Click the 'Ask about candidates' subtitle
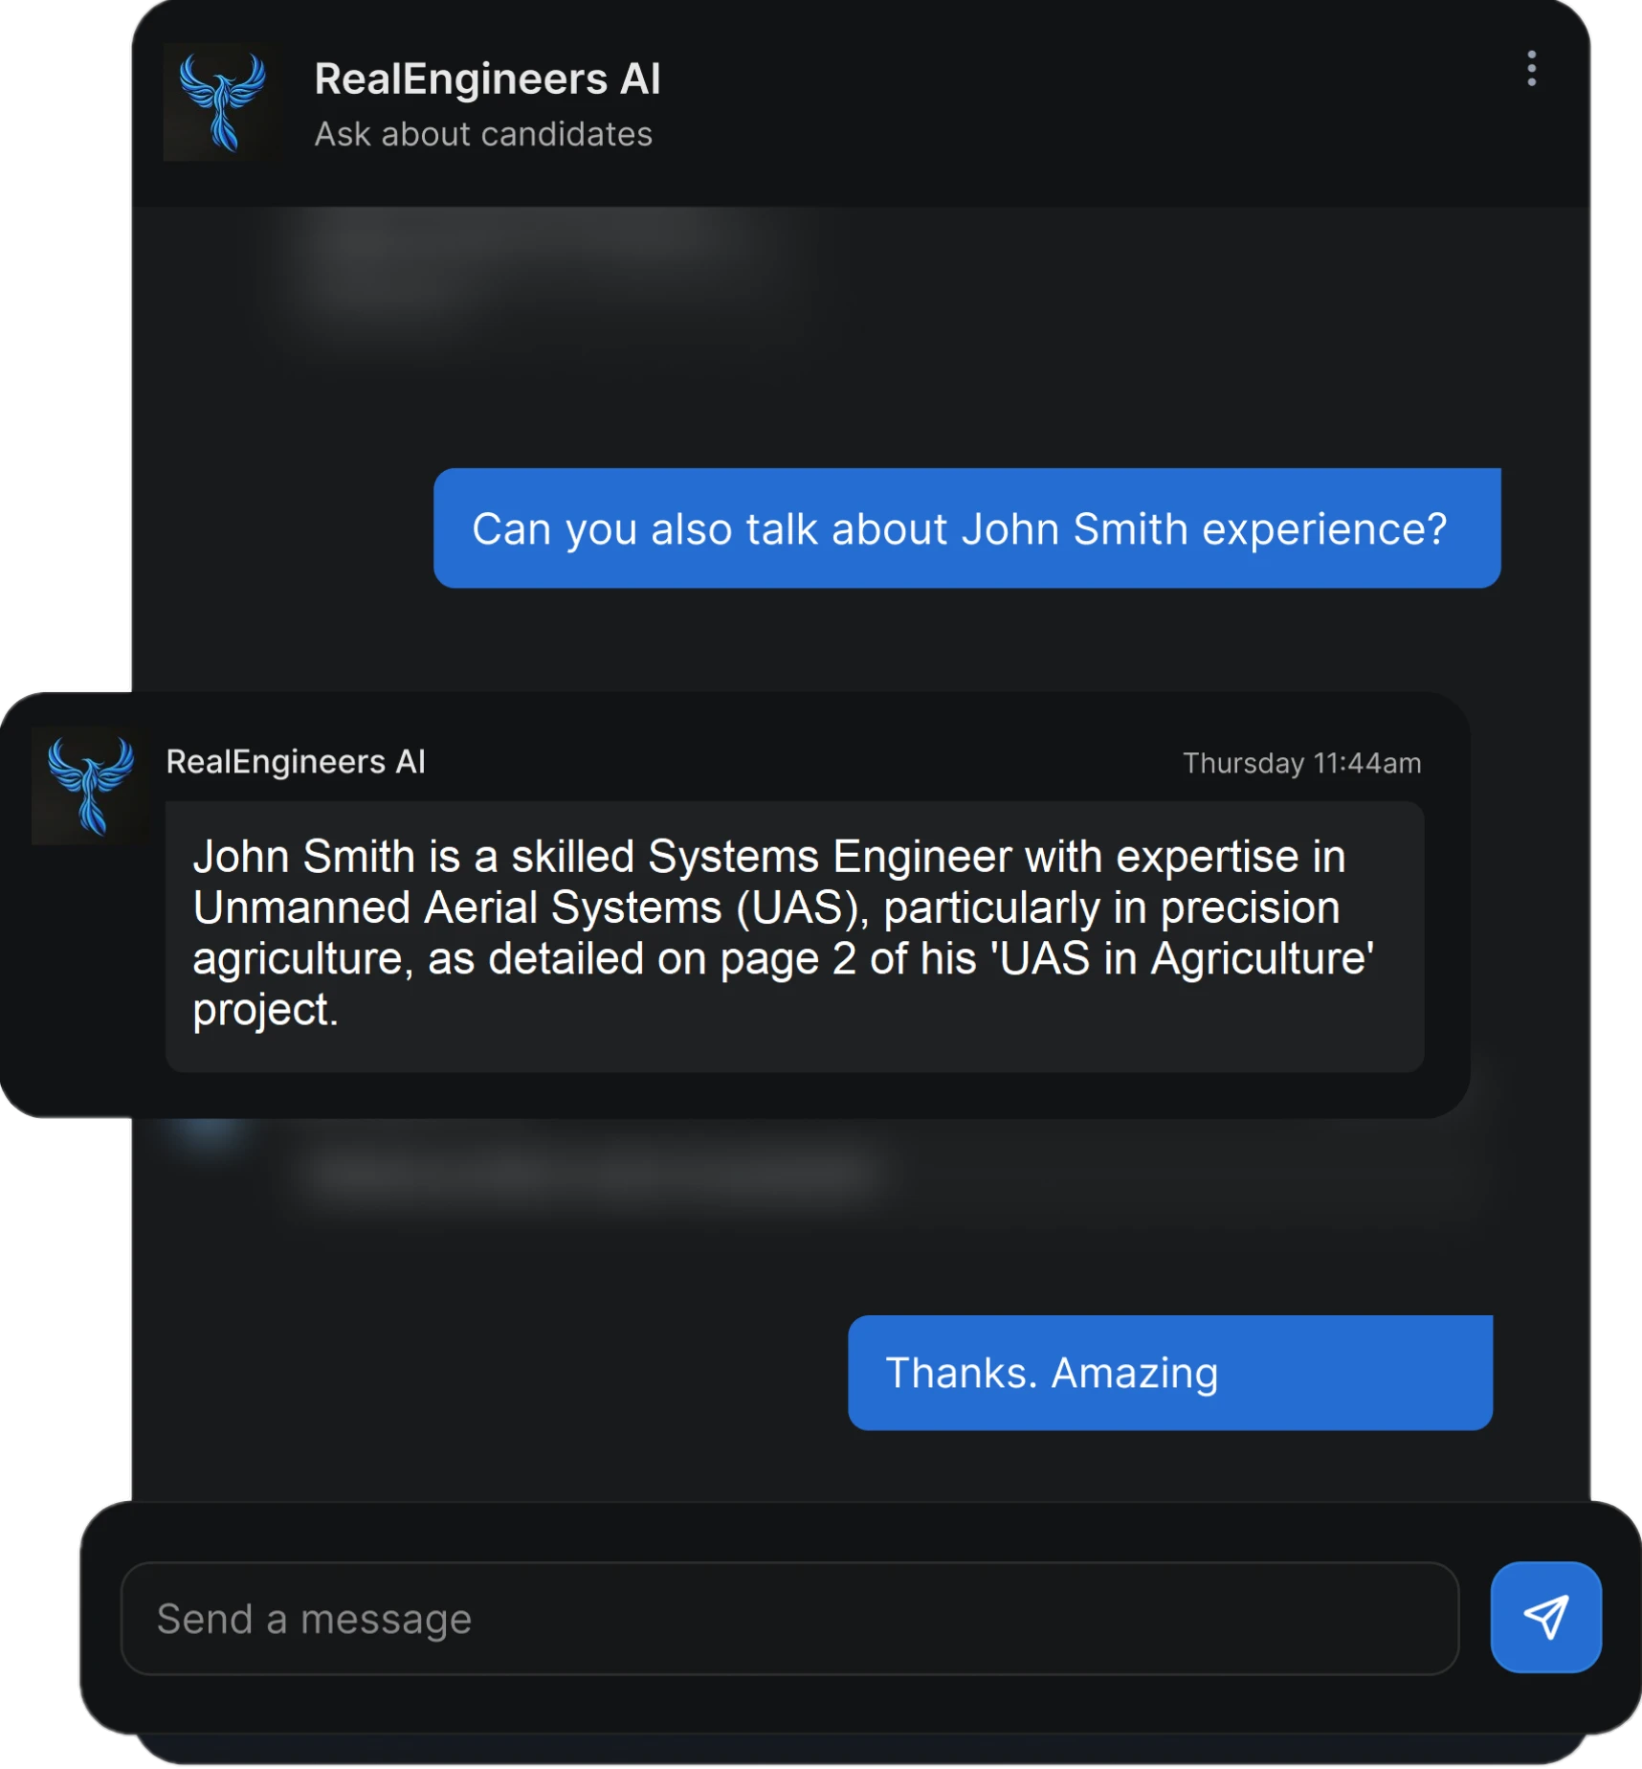 pos(483,134)
